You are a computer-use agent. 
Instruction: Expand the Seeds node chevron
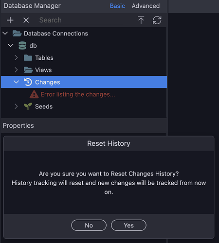(16, 106)
